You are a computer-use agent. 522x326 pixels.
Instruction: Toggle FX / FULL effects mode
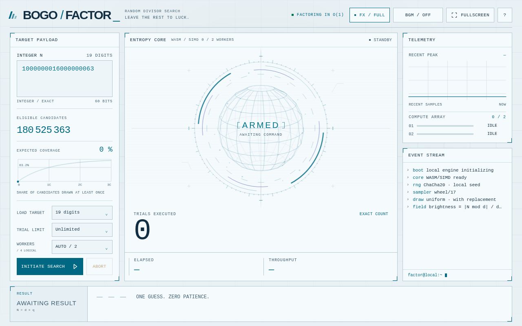[369, 15]
